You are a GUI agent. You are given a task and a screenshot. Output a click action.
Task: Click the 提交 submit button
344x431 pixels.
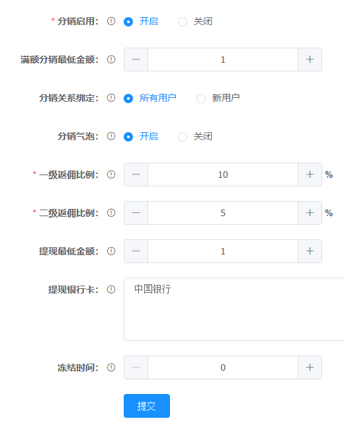147,406
